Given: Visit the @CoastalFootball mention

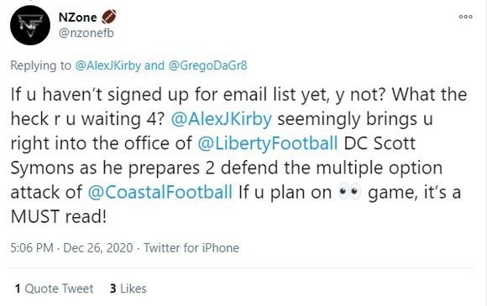Looking at the screenshot, I should pyautogui.click(x=160, y=192).
